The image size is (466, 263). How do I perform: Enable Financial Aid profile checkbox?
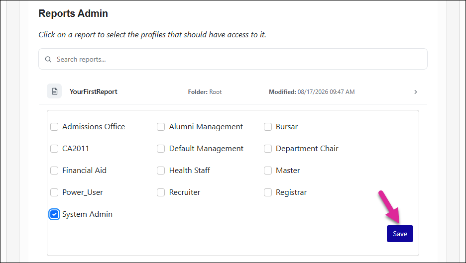(54, 171)
